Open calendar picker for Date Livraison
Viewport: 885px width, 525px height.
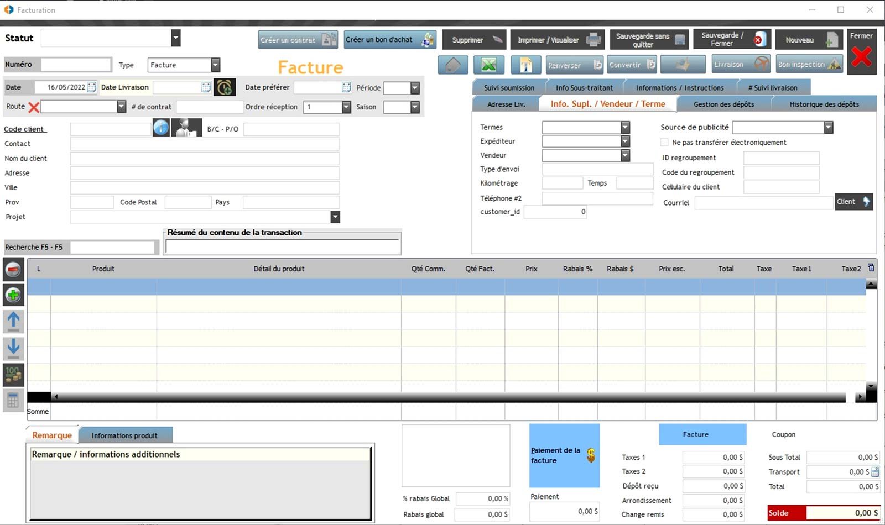(x=206, y=87)
